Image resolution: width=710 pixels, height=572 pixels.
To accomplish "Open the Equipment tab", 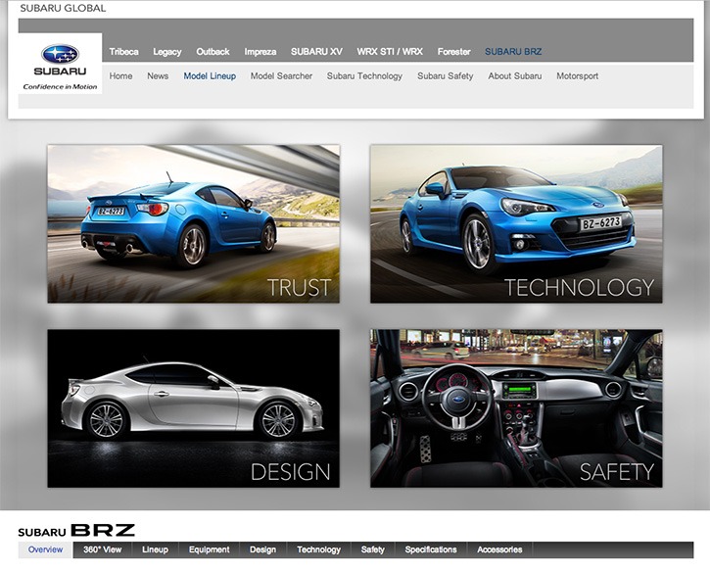I will pyautogui.click(x=209, y=549).
